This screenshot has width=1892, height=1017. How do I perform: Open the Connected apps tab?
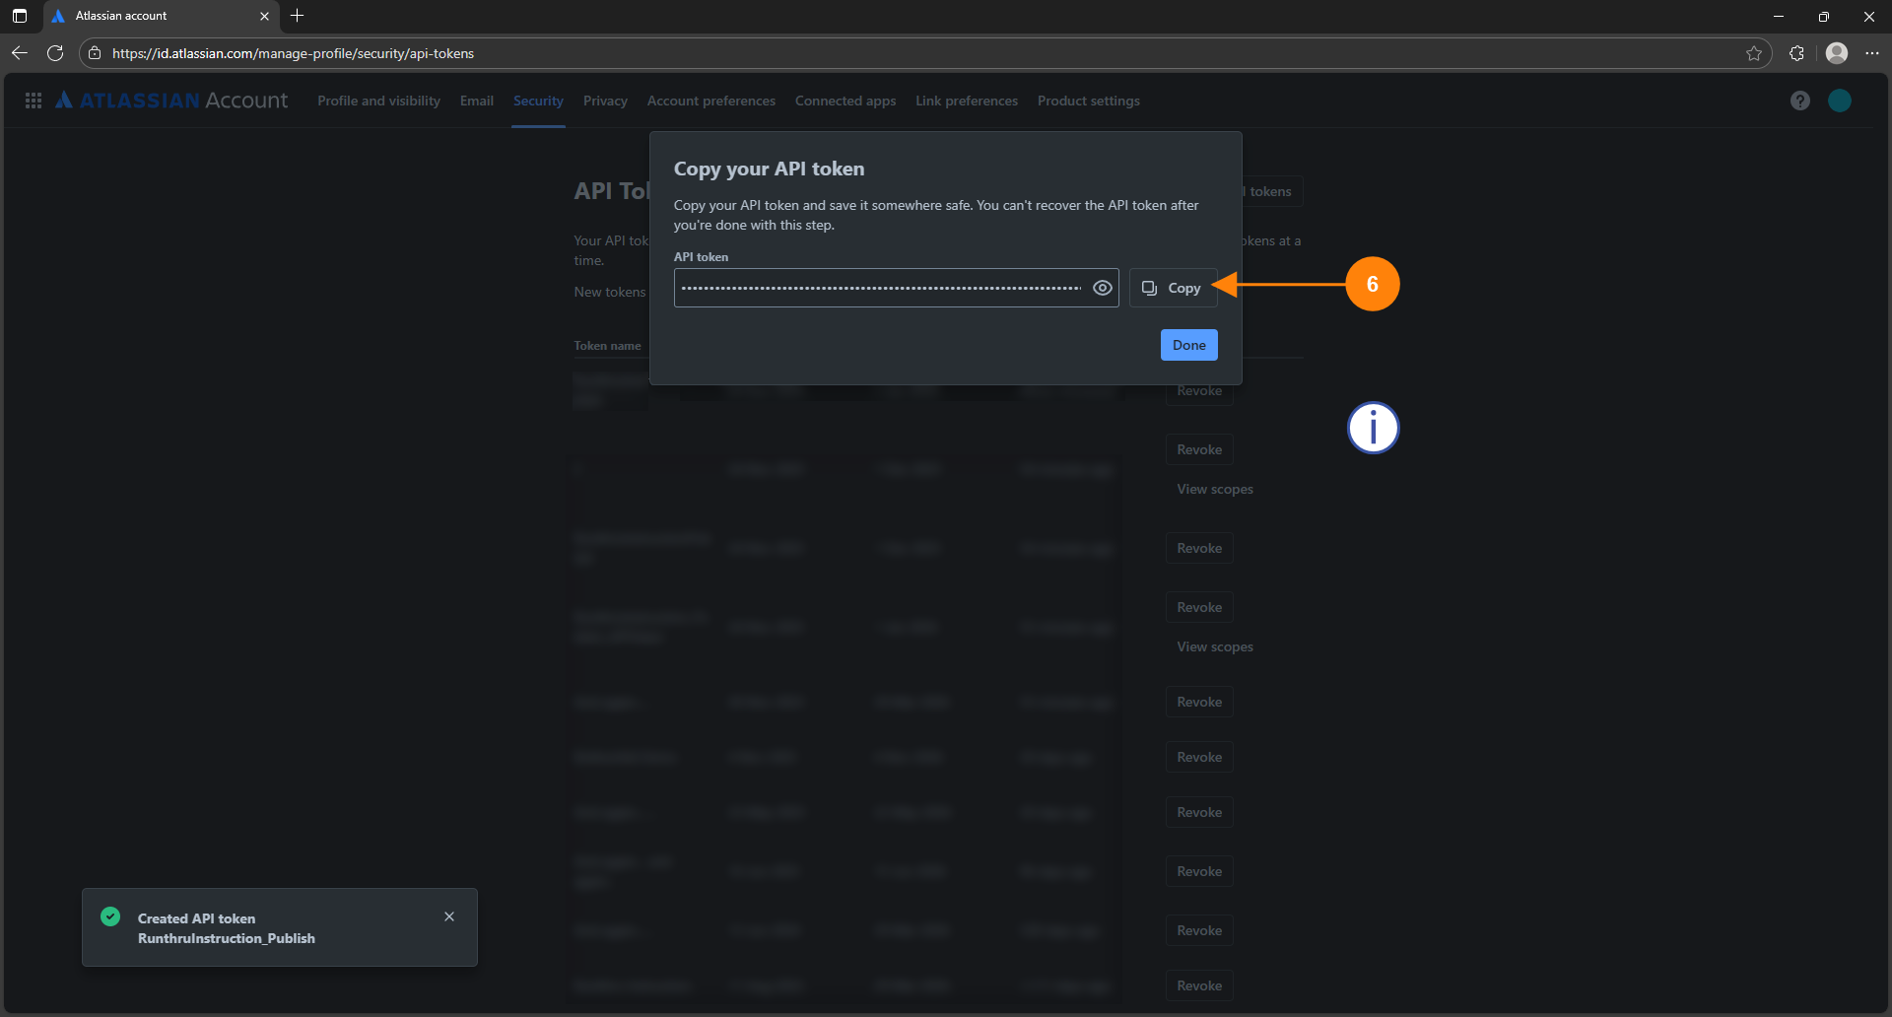point(845,101)
